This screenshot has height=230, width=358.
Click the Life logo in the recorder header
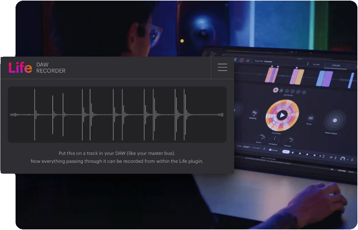click(x=20, y=68)
